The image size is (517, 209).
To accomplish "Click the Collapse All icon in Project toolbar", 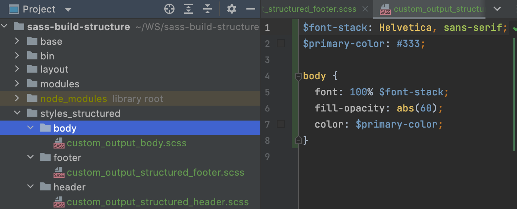I will tap(208, 9).
